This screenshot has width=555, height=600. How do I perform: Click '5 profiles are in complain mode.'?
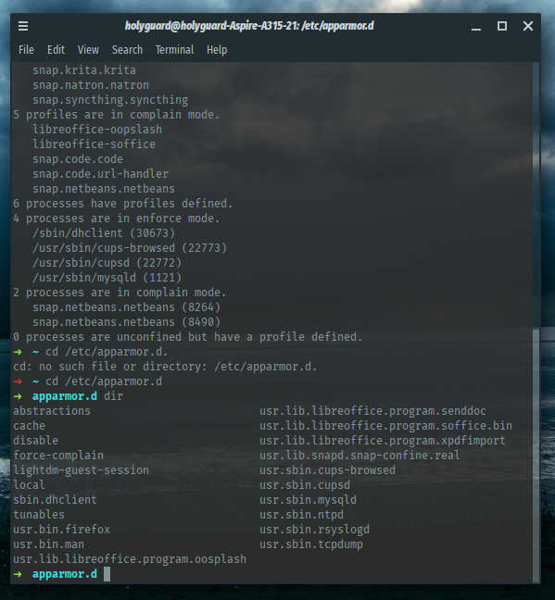pos(117,115)
